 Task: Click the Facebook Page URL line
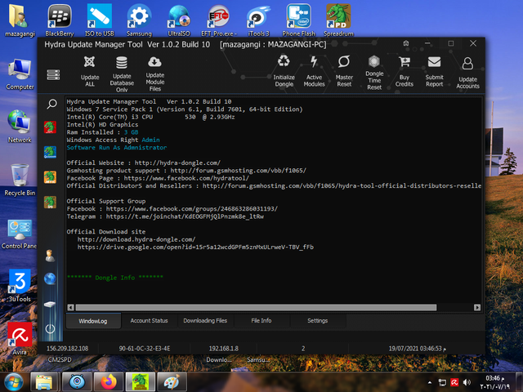(x=158, y=178)
